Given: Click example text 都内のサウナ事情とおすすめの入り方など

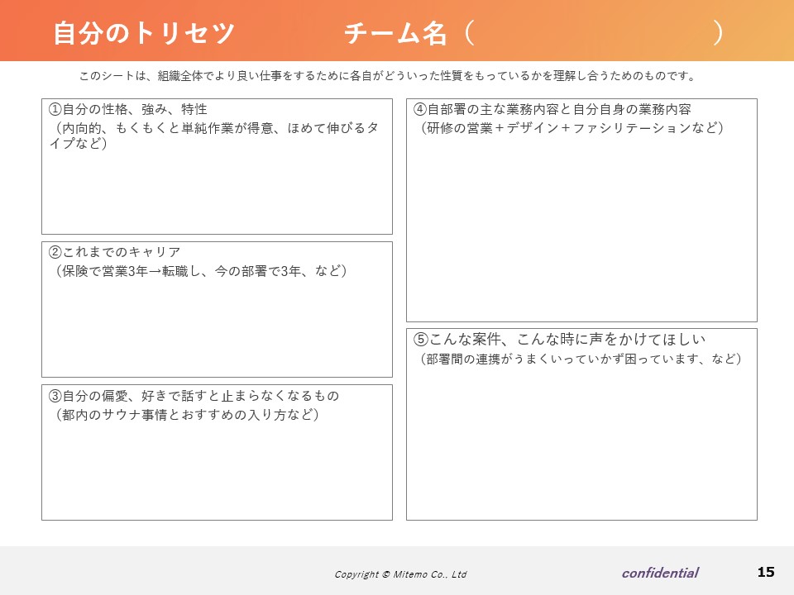Looking at the screenshot, I should 188,415.
